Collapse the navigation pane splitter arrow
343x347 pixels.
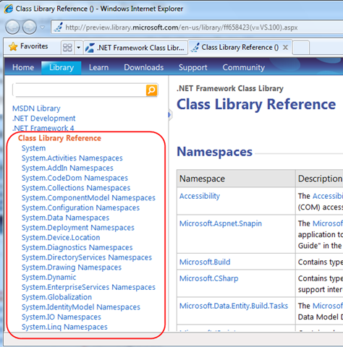[170, 115]
